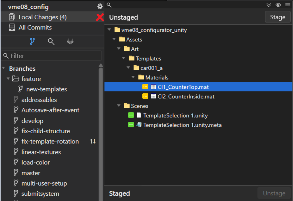Open repository settings via the gear icon
Viewport: 293px width, 201px height.
(100, 6)
